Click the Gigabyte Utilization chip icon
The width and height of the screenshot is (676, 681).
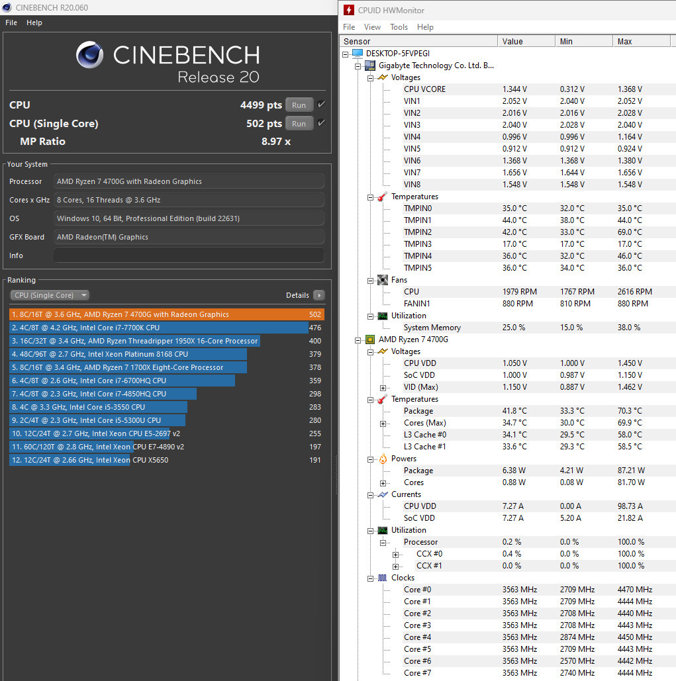[x=383, y=316]
